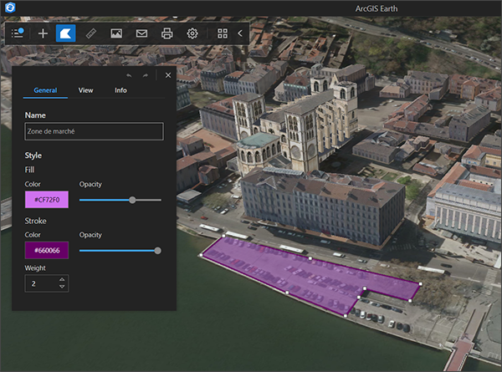502x372 pixels.
Task: Click the Fill opacity slider handle
Action: (132, 201)
